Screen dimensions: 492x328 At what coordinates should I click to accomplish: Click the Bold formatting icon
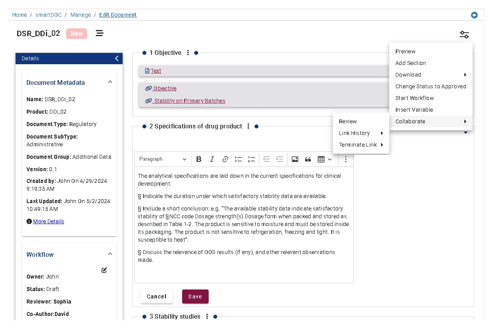tap(199, 159)
